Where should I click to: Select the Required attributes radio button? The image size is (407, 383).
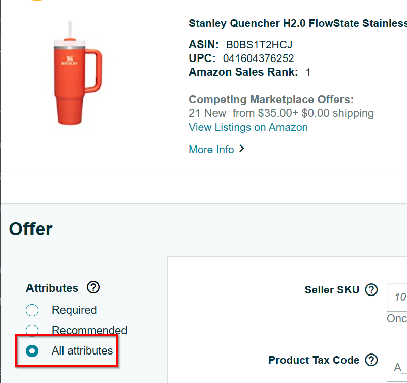point(32,310)
